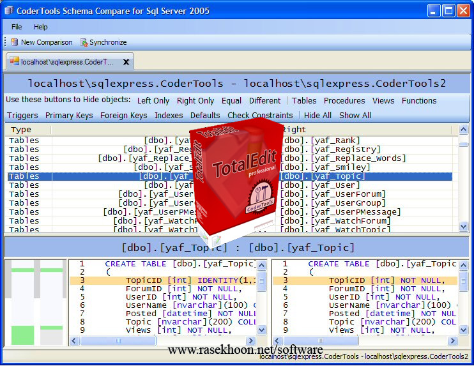Toggle hiding Indexes
Image resolution: width=474 pixels, height=366 pixels.
click(x=169, y=116)
